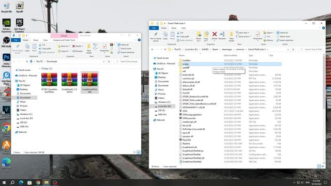Click Properties in the Downloads window ribbon
331x186 pixels.
tap(104, 48)
